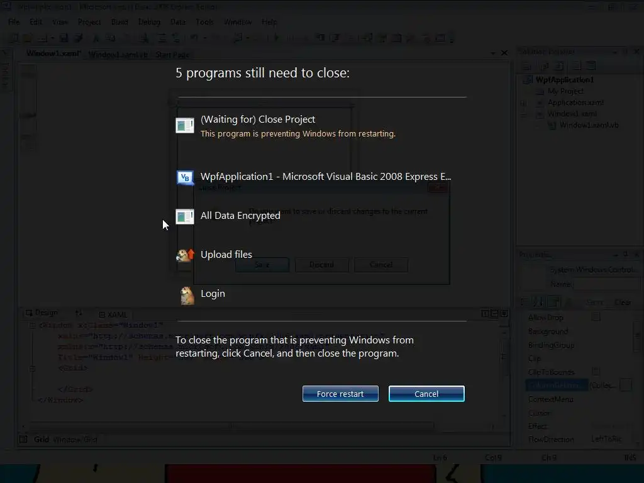
Task: Open the Window menu in Visual Basic
Action: coord(238,22)
